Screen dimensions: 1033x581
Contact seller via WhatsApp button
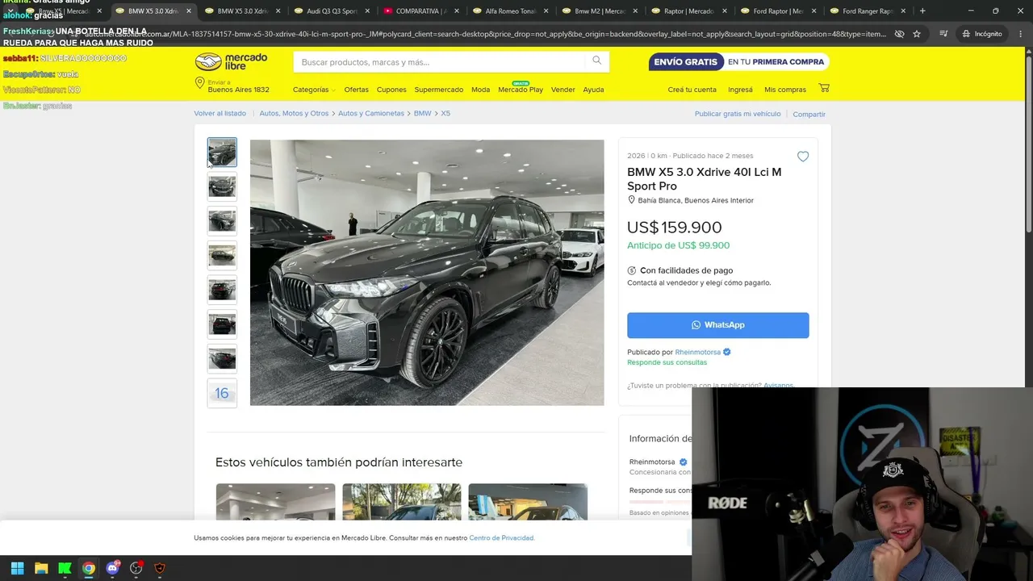coord(718,325)
